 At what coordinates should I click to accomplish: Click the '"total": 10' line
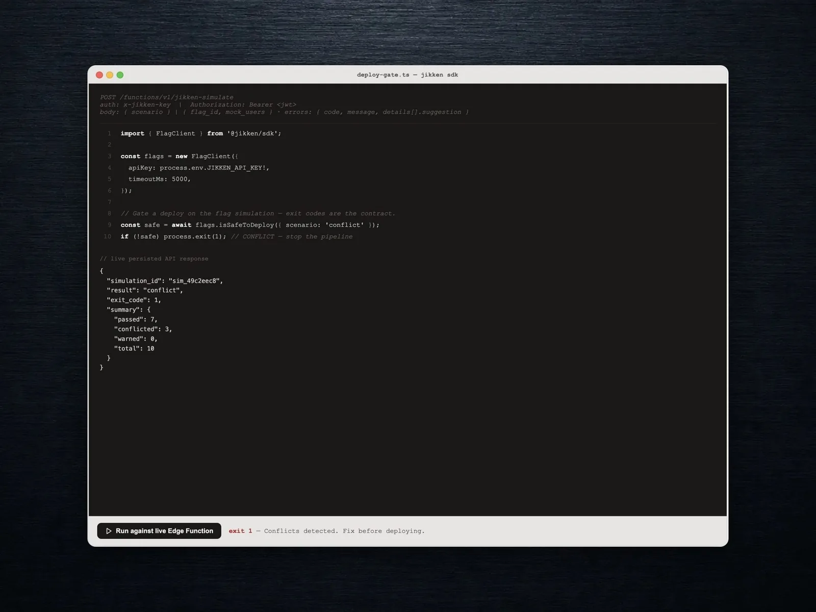click(x=134, y=348)
